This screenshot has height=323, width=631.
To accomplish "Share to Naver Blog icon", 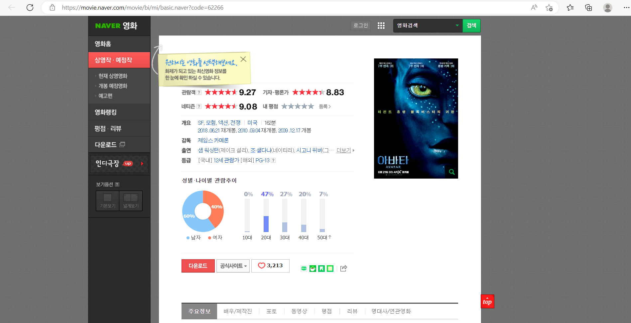I will point(304,269).
